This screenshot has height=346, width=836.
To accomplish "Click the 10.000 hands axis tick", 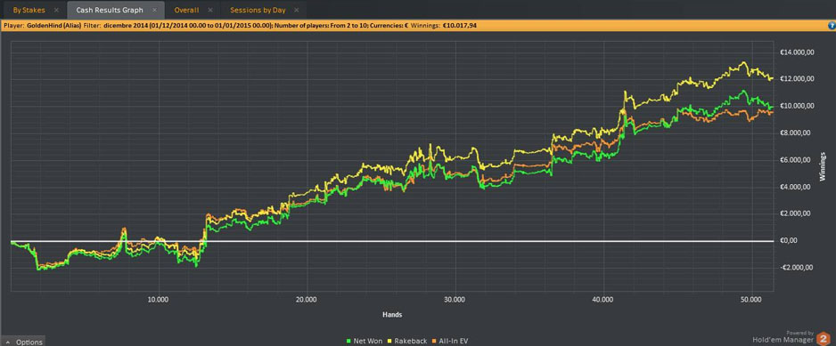I will [158, 300].
